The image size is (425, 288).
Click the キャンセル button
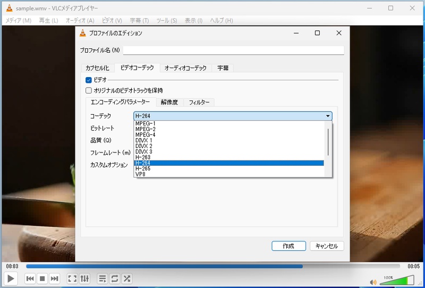coord(327,246)
